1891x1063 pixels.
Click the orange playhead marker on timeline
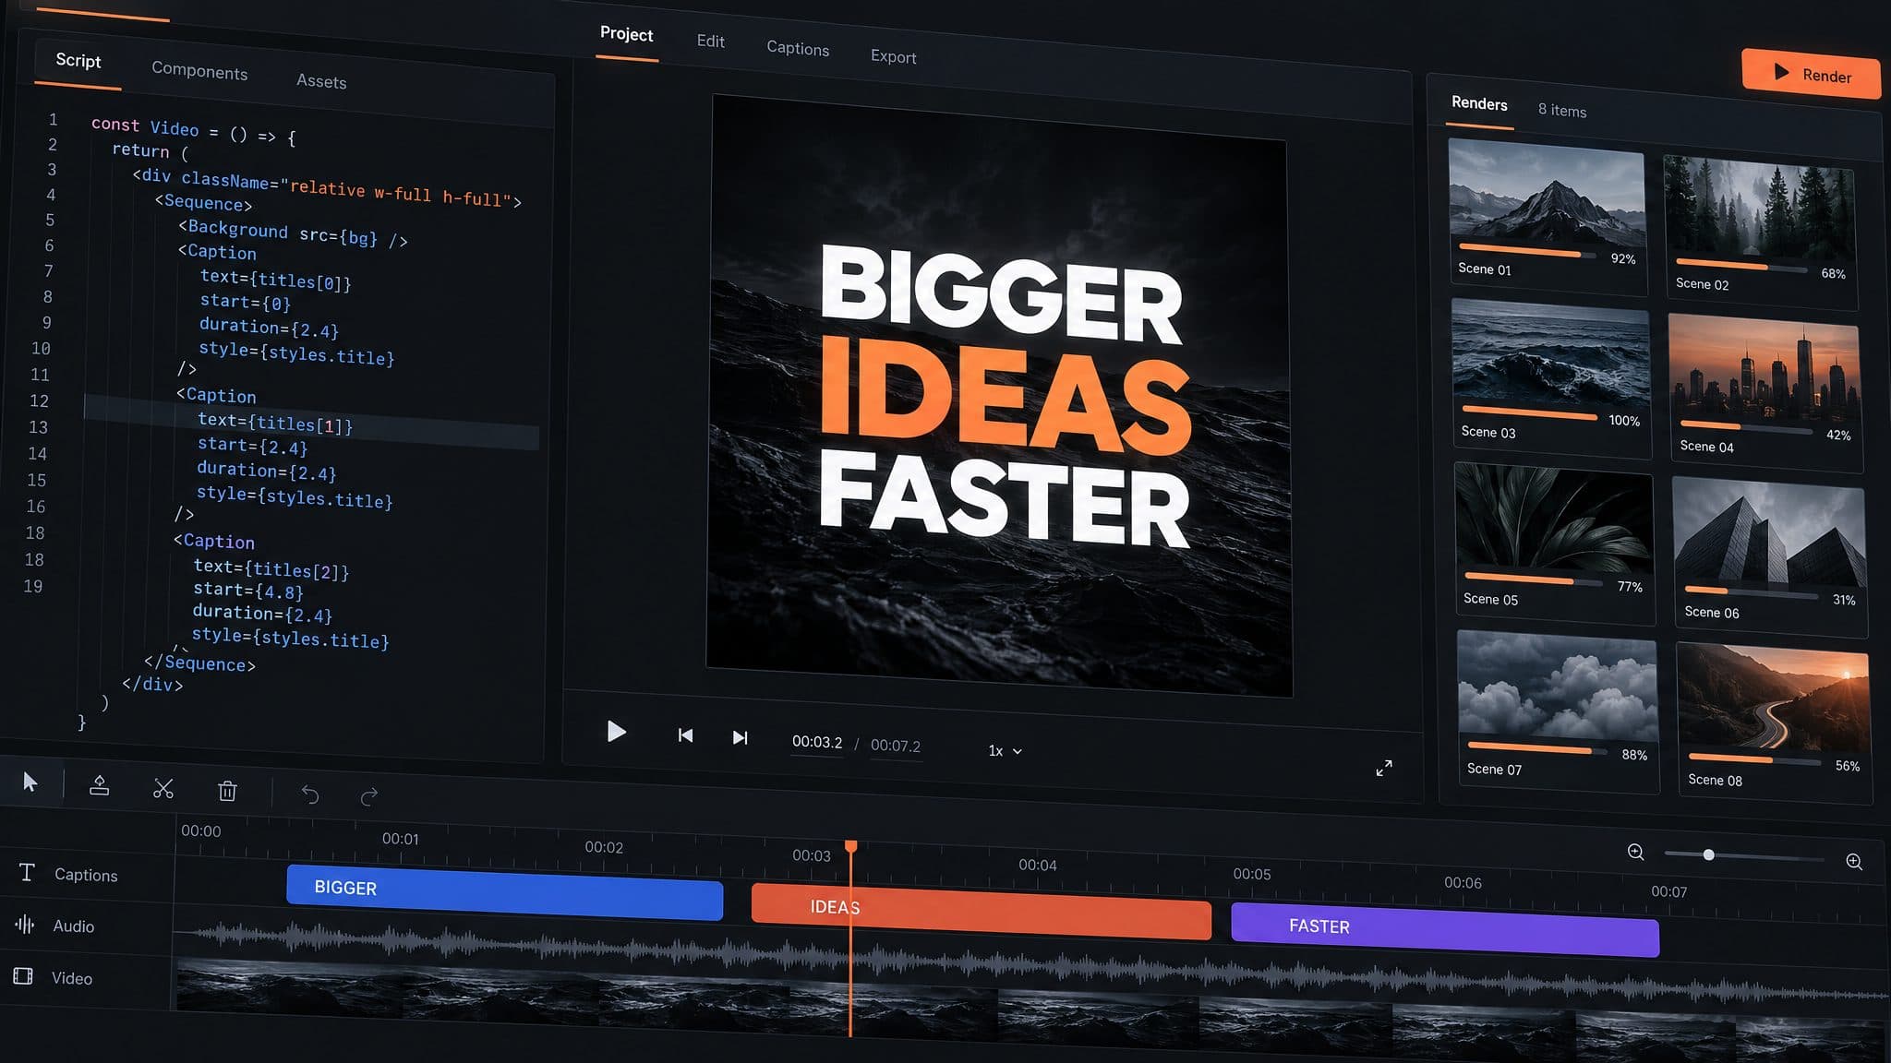(850, 846)
